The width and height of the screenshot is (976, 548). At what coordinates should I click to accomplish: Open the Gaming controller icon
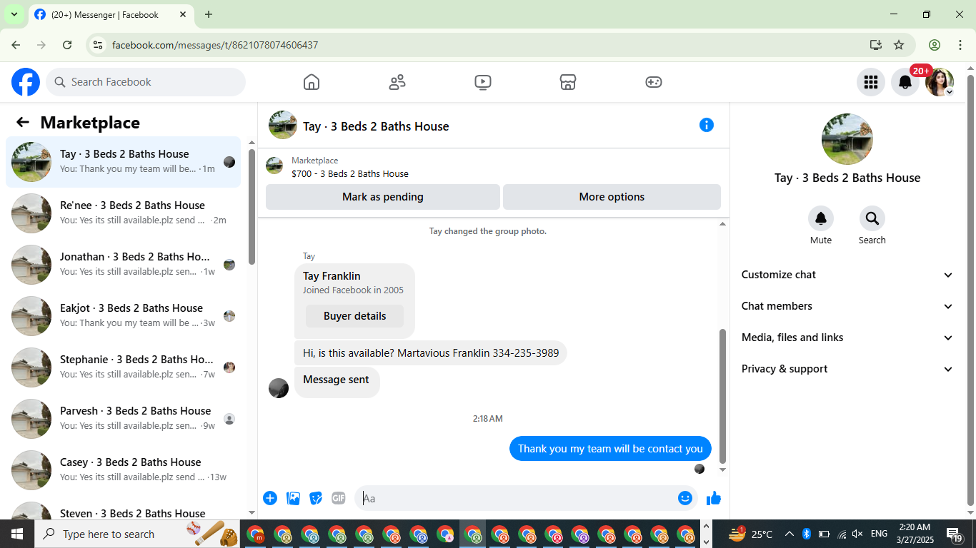(x=654, y=82)
